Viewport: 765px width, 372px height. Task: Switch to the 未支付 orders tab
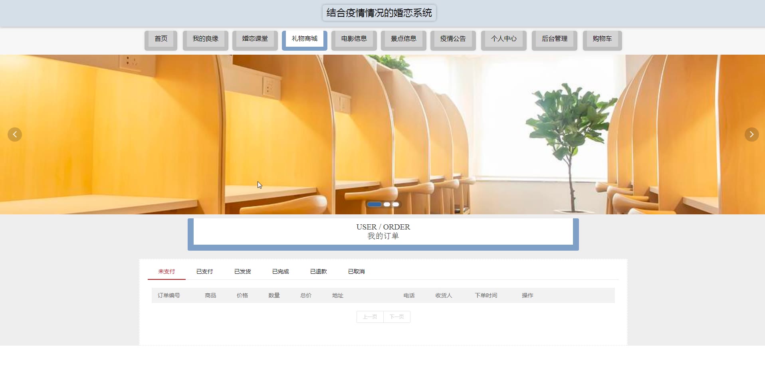pos(166,271)
